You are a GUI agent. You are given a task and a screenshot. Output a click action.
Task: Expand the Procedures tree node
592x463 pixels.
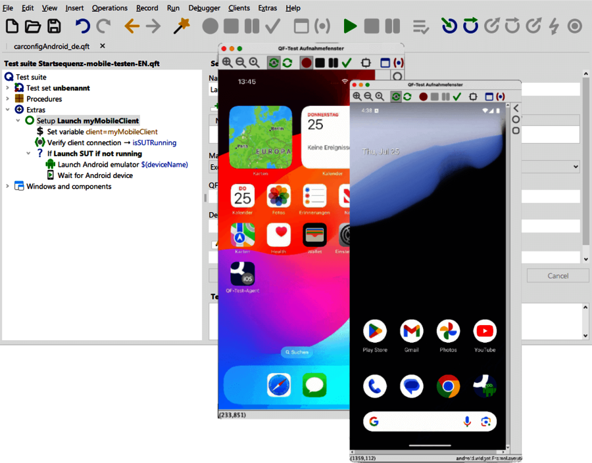[8, 99]
